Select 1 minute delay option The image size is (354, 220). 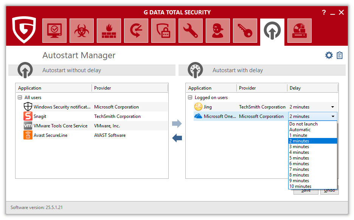(313, 135)
